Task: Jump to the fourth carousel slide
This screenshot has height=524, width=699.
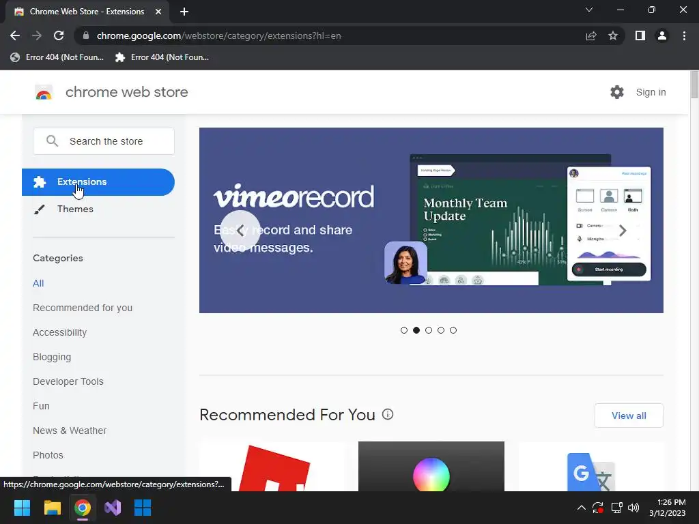Action: [x=441, y=330]
